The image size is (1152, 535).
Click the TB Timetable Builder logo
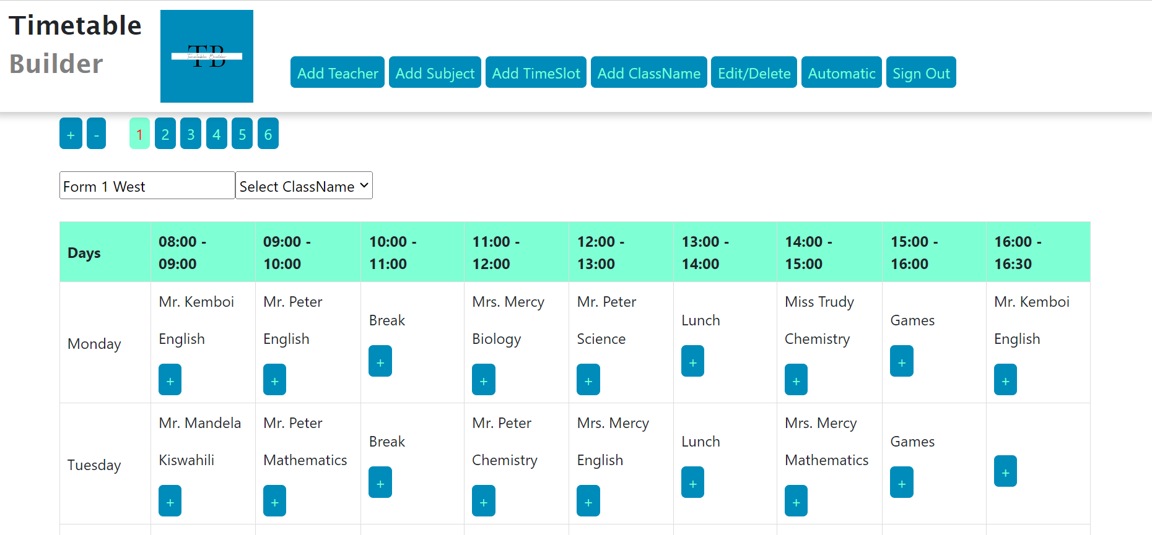206,56
